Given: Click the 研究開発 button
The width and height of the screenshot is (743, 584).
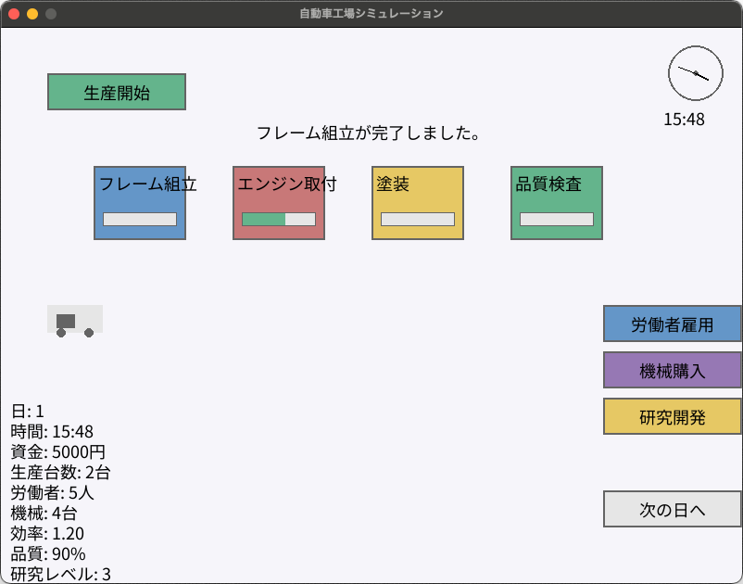Looking at the screenshot, I should (x=672, y=416).
